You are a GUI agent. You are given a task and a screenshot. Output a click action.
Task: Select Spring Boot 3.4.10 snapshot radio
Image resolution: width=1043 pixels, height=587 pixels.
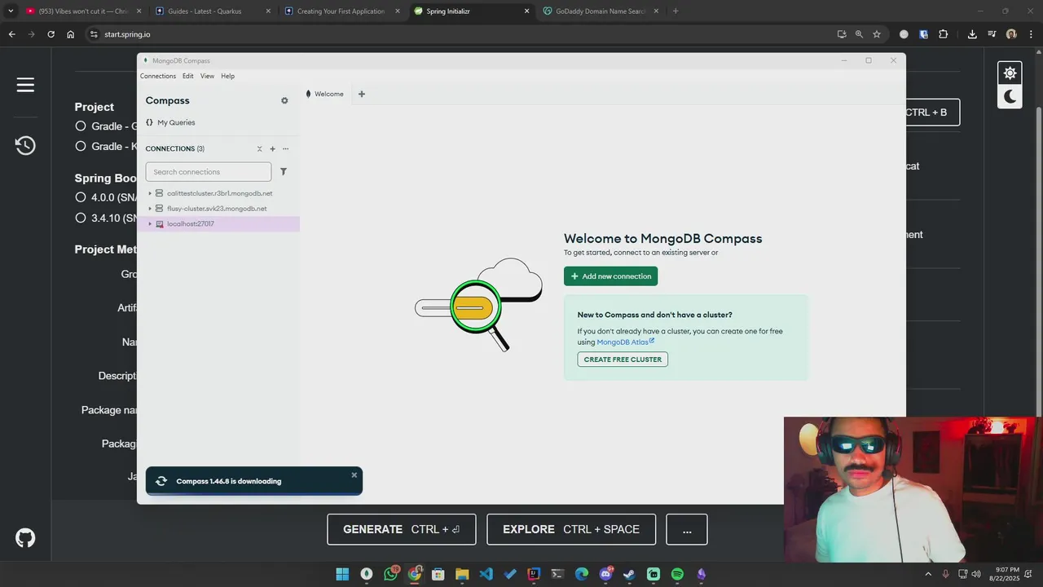(x=81, y=218)
